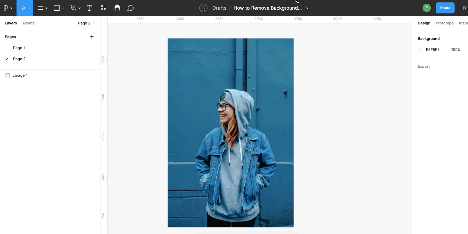Viewport: 468px width, 234px height.
Task: Select the woman photo on canvas
Action: [x=231, y=133]
